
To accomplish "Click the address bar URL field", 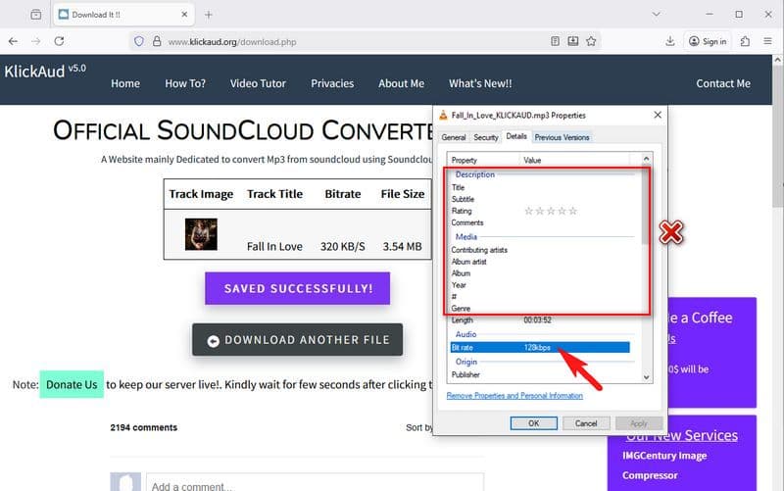I will click(x=343, y=41).
